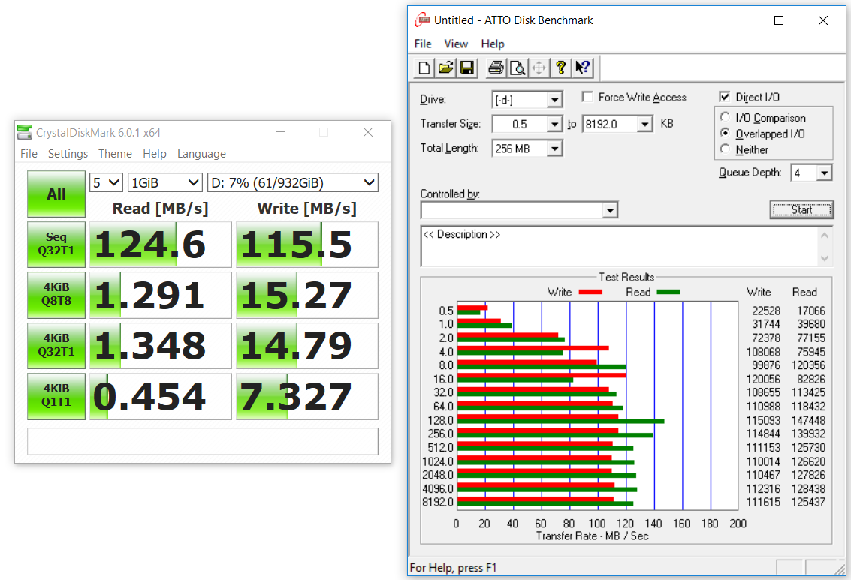Select the I/O Comparison radio button
The image size is (851, 580).
tap(725, 117)
